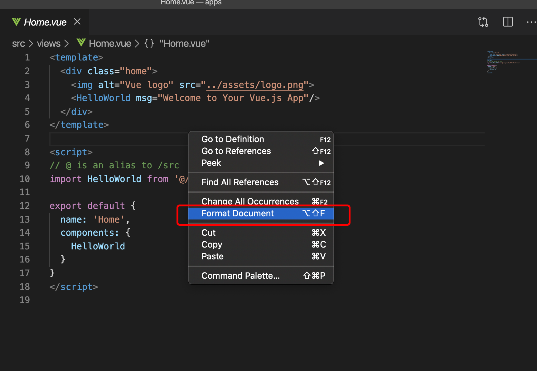Choose Cut from the context menu

(x=261, y=233)
